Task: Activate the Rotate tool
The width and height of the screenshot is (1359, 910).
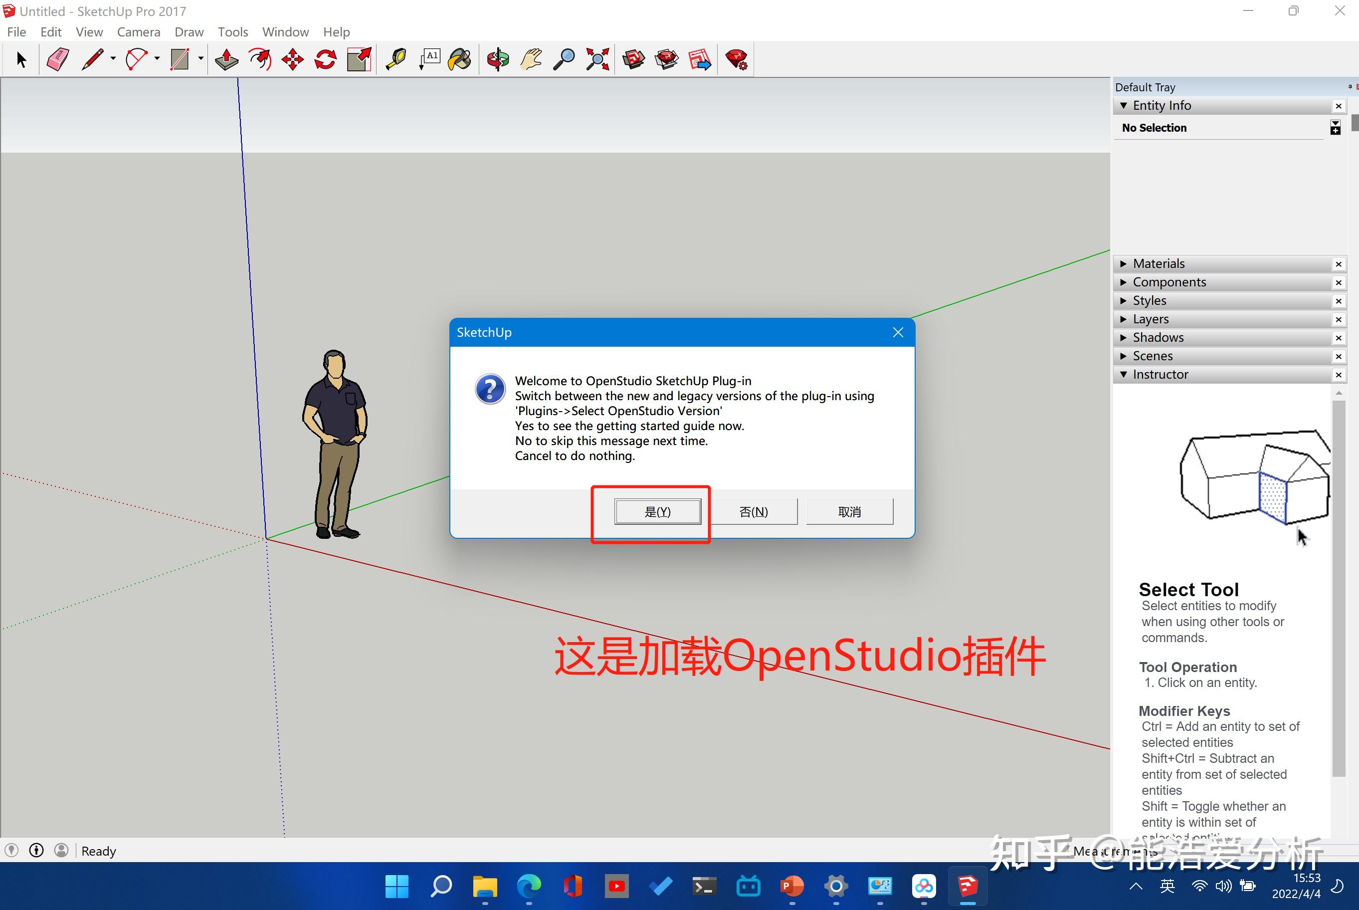Action: (325, 59)
